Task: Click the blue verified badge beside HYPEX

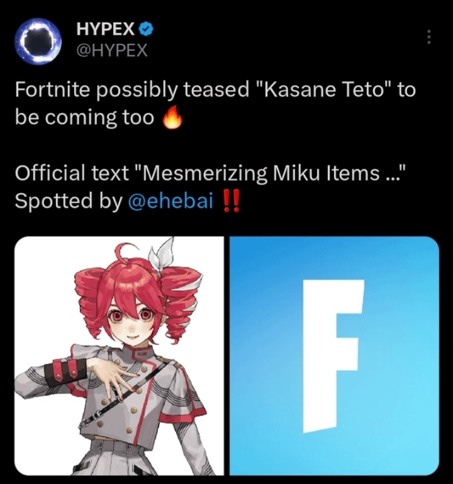Action: click(x=147, y=29)
